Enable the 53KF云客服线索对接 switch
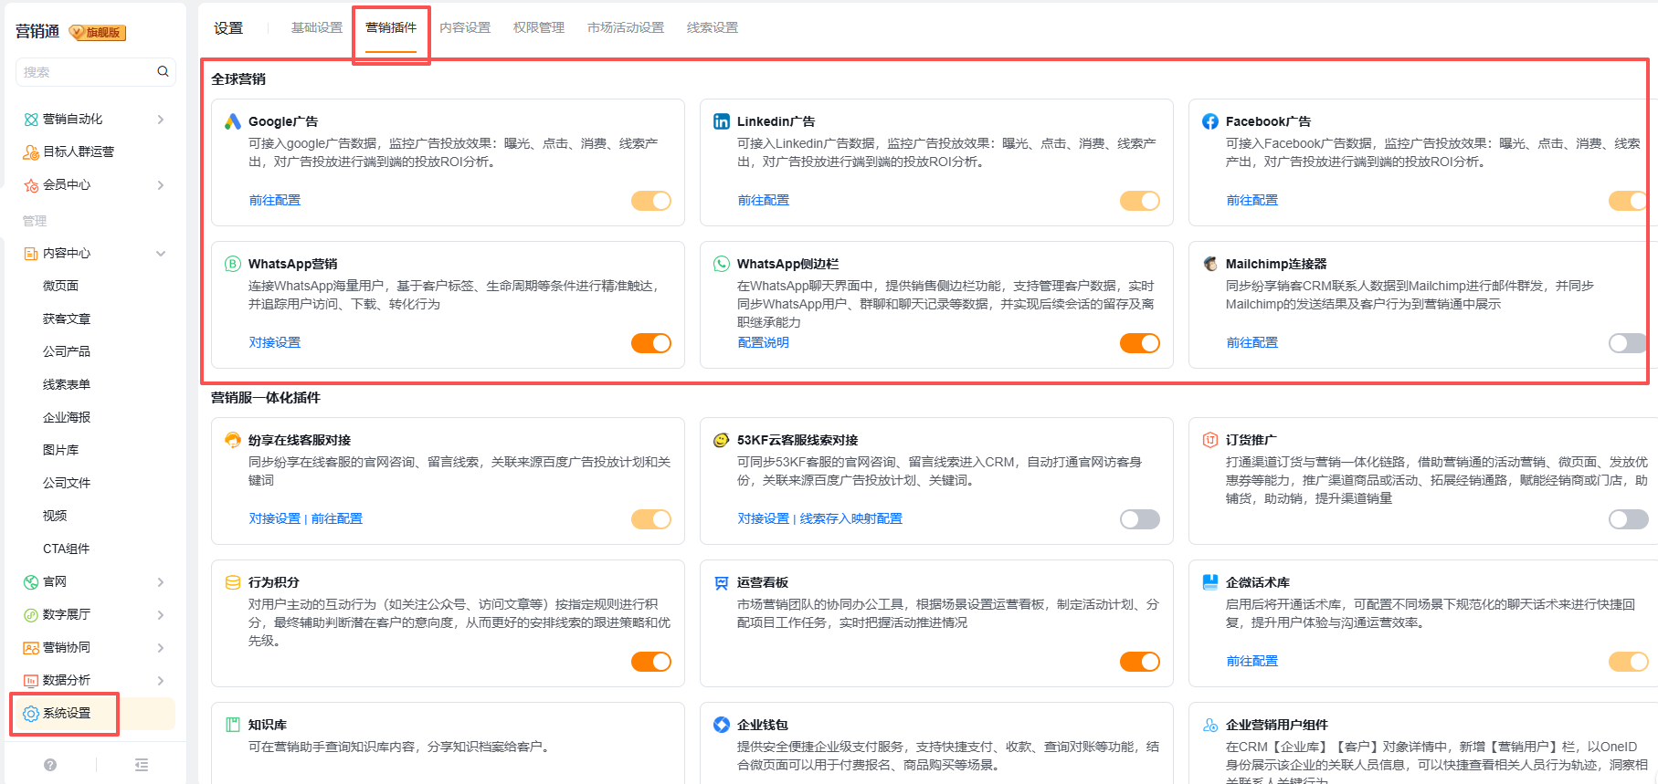This screenshot has height=784, width=1658. [x=1140, y=519]
